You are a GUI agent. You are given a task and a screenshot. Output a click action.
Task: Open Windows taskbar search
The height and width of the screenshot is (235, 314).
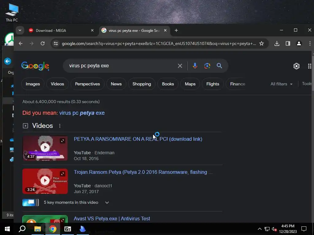[22, 229]
